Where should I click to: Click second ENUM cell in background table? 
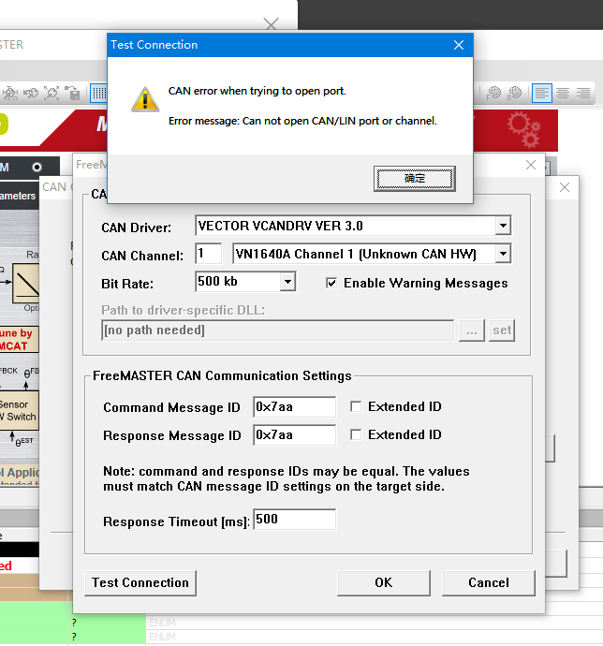(162, 637)
